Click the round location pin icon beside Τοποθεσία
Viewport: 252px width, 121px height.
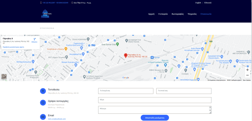[43, 91]
